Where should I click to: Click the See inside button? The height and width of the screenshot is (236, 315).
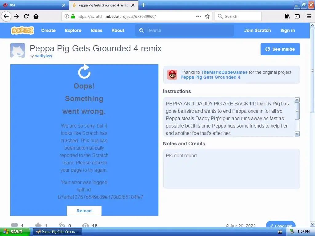click(280, 49)
